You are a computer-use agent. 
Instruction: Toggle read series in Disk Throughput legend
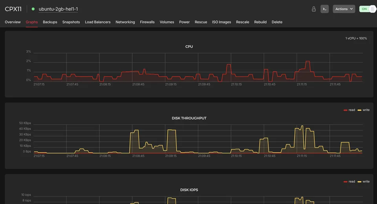[350, 110]
